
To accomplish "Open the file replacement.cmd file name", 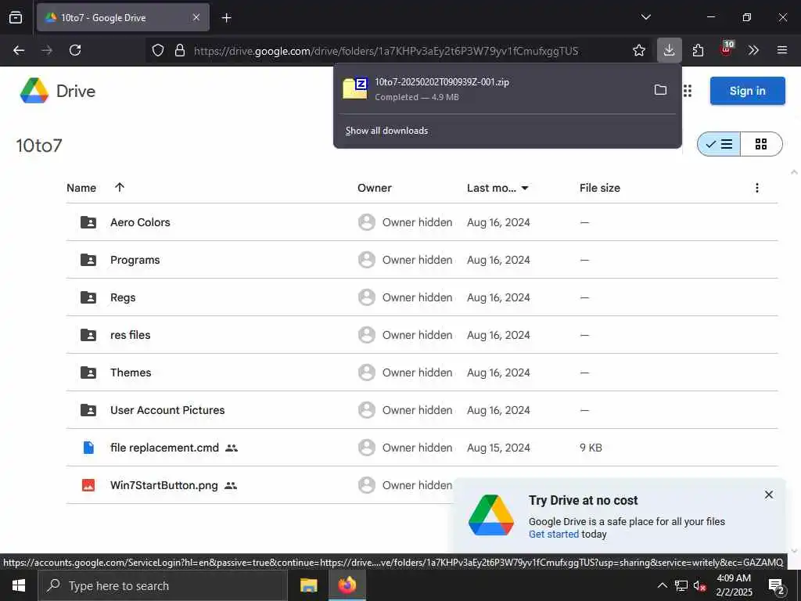I will pos(164,448).
